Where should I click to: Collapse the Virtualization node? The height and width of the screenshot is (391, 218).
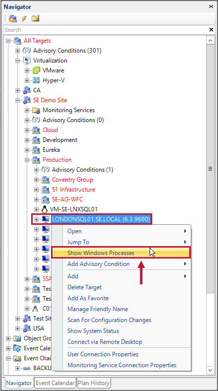(x=18, y=61)
